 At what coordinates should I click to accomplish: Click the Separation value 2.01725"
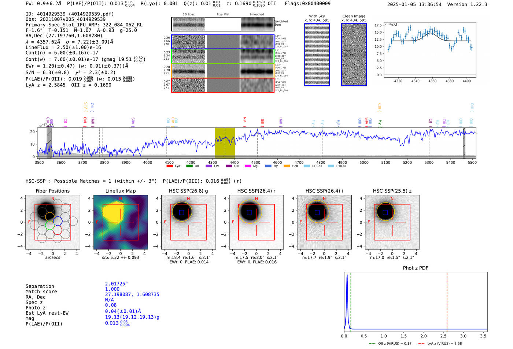point(117,284)
